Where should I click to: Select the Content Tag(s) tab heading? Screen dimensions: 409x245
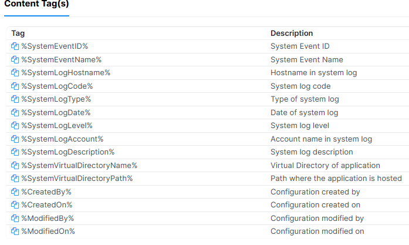click(x=36, y=5)
